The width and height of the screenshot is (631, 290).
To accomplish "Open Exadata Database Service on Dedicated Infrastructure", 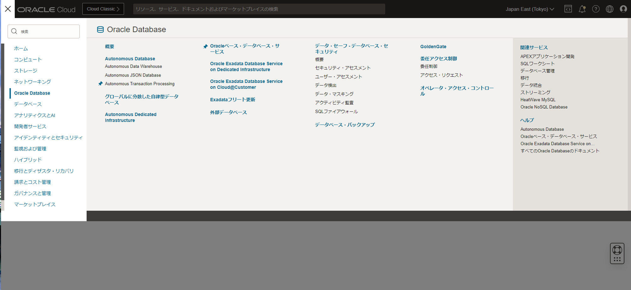I will 246,66.
